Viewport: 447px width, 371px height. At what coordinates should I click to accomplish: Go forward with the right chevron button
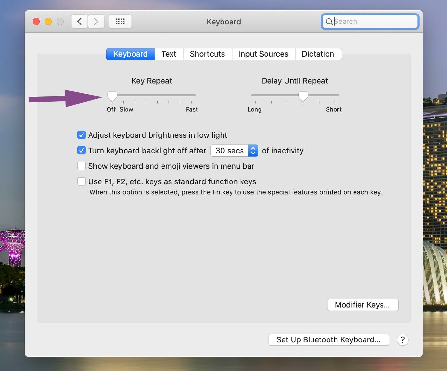coord(96,22)
